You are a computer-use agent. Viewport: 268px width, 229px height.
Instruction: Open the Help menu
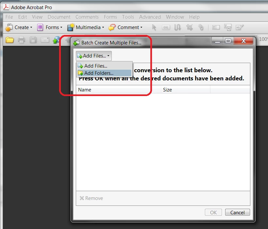coord(194,17)
